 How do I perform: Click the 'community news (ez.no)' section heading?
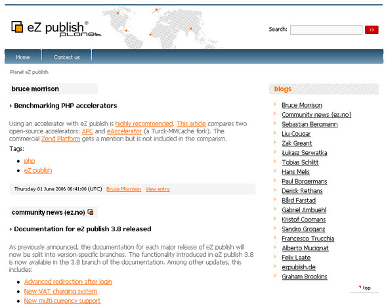49,212
